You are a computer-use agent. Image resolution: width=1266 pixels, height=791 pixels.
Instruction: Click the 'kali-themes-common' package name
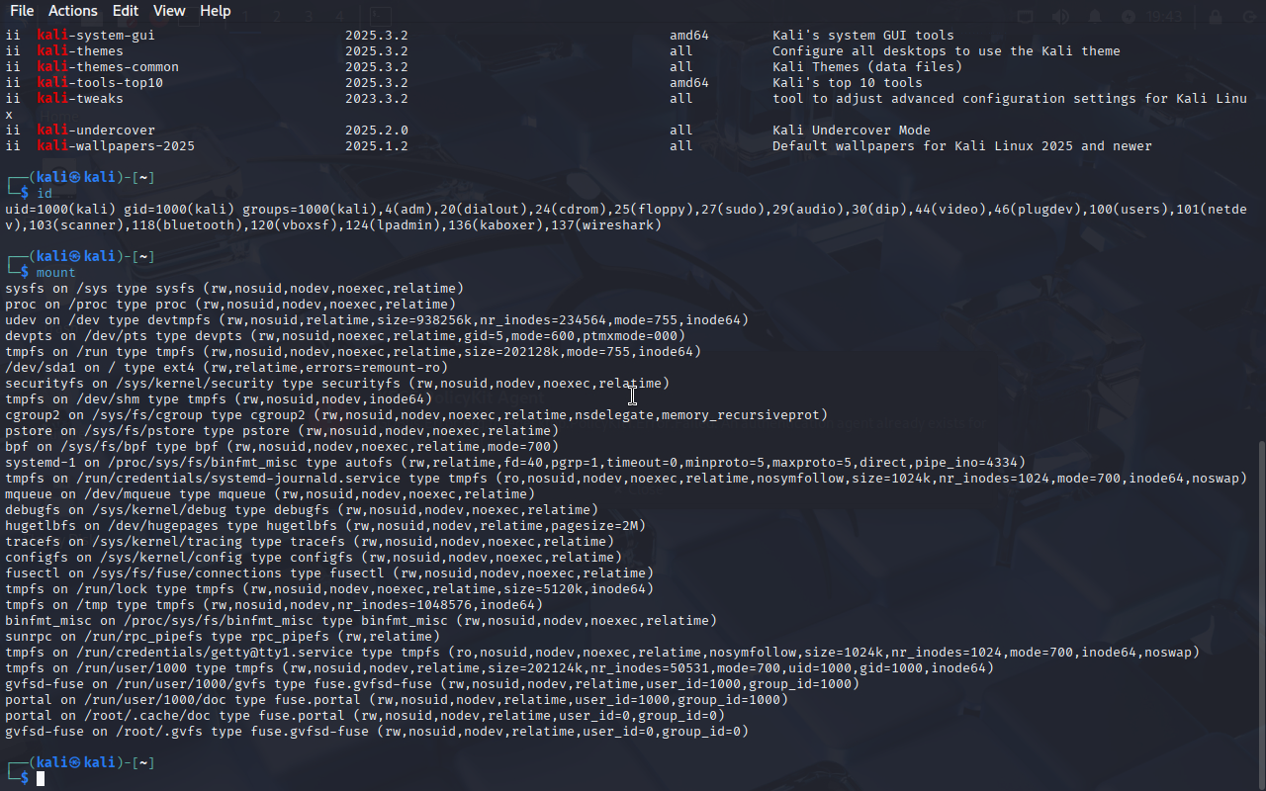(x=108, y=66)
